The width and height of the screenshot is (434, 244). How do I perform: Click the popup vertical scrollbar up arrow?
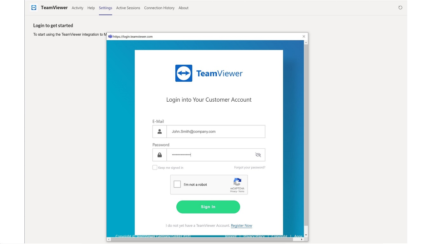[x=306, y=42]
